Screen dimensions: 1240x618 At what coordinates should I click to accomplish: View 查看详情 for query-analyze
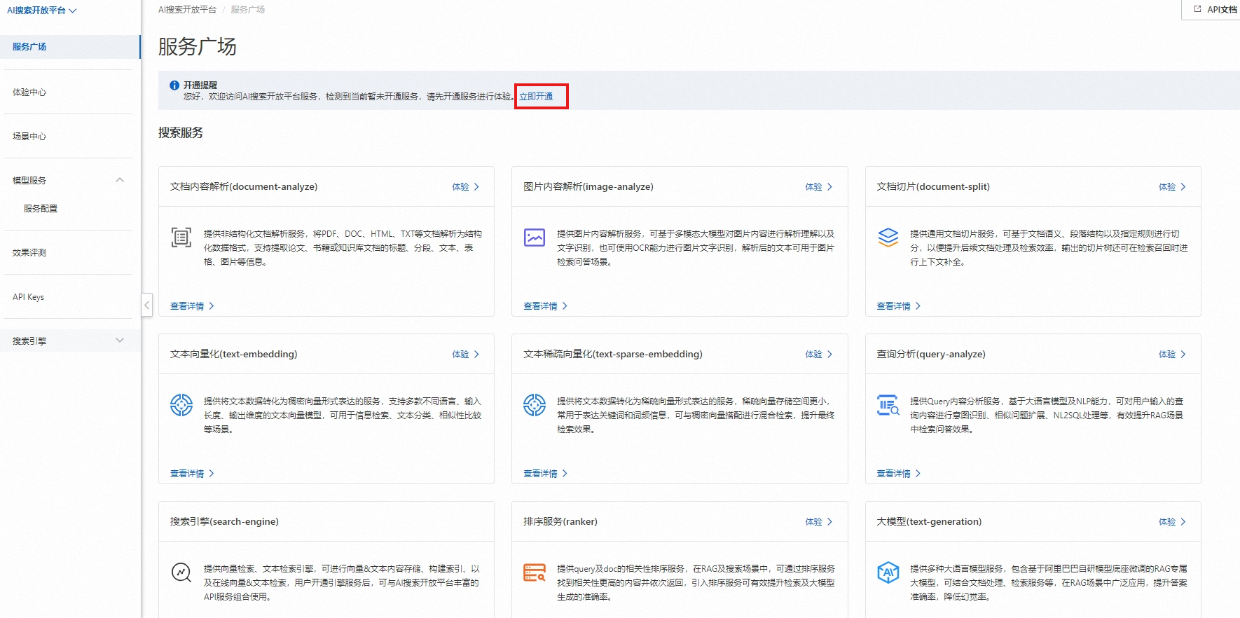(899, 474)
